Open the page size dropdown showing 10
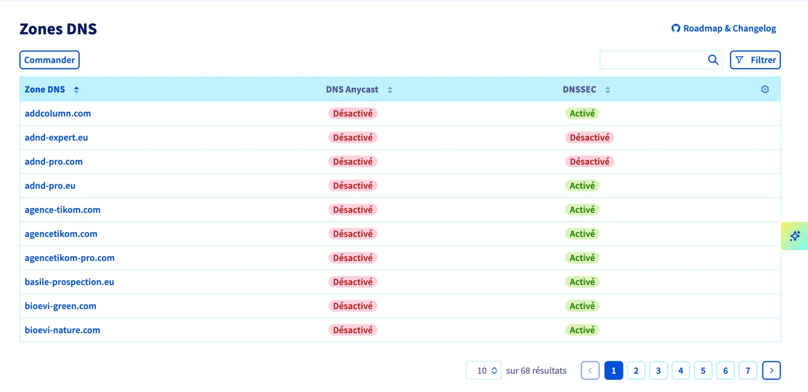This screenshot has height=392, width=808. click(484, 371)
